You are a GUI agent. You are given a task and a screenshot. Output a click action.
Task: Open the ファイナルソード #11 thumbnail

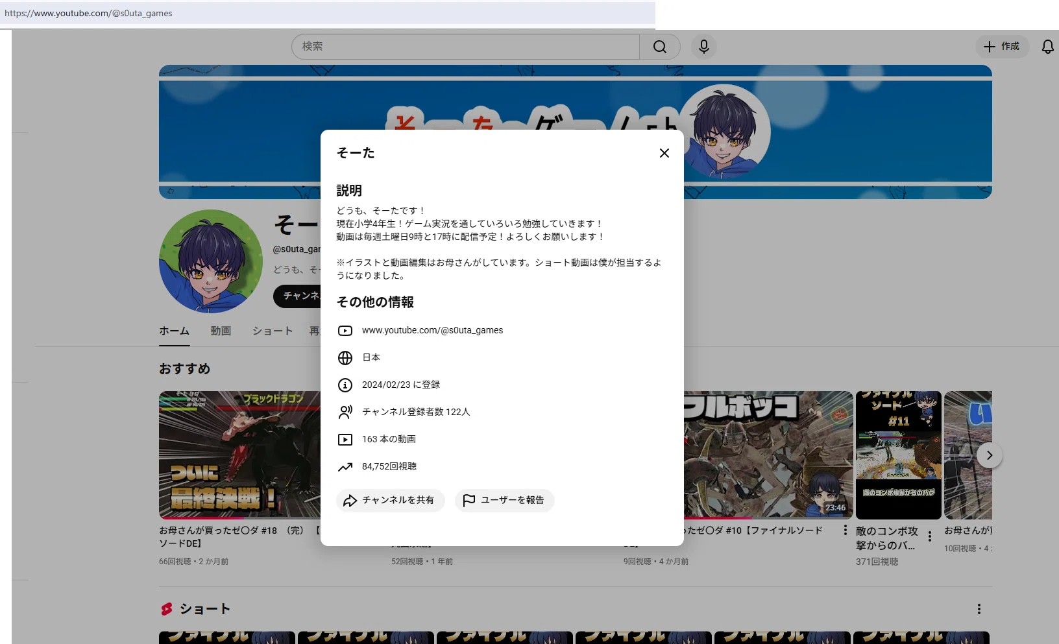coord(898,455)
